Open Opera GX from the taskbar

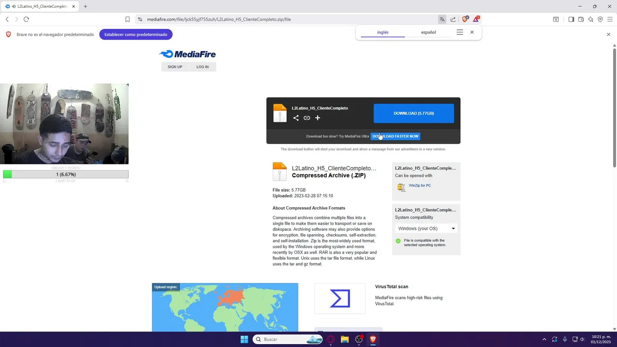[331, 339]
